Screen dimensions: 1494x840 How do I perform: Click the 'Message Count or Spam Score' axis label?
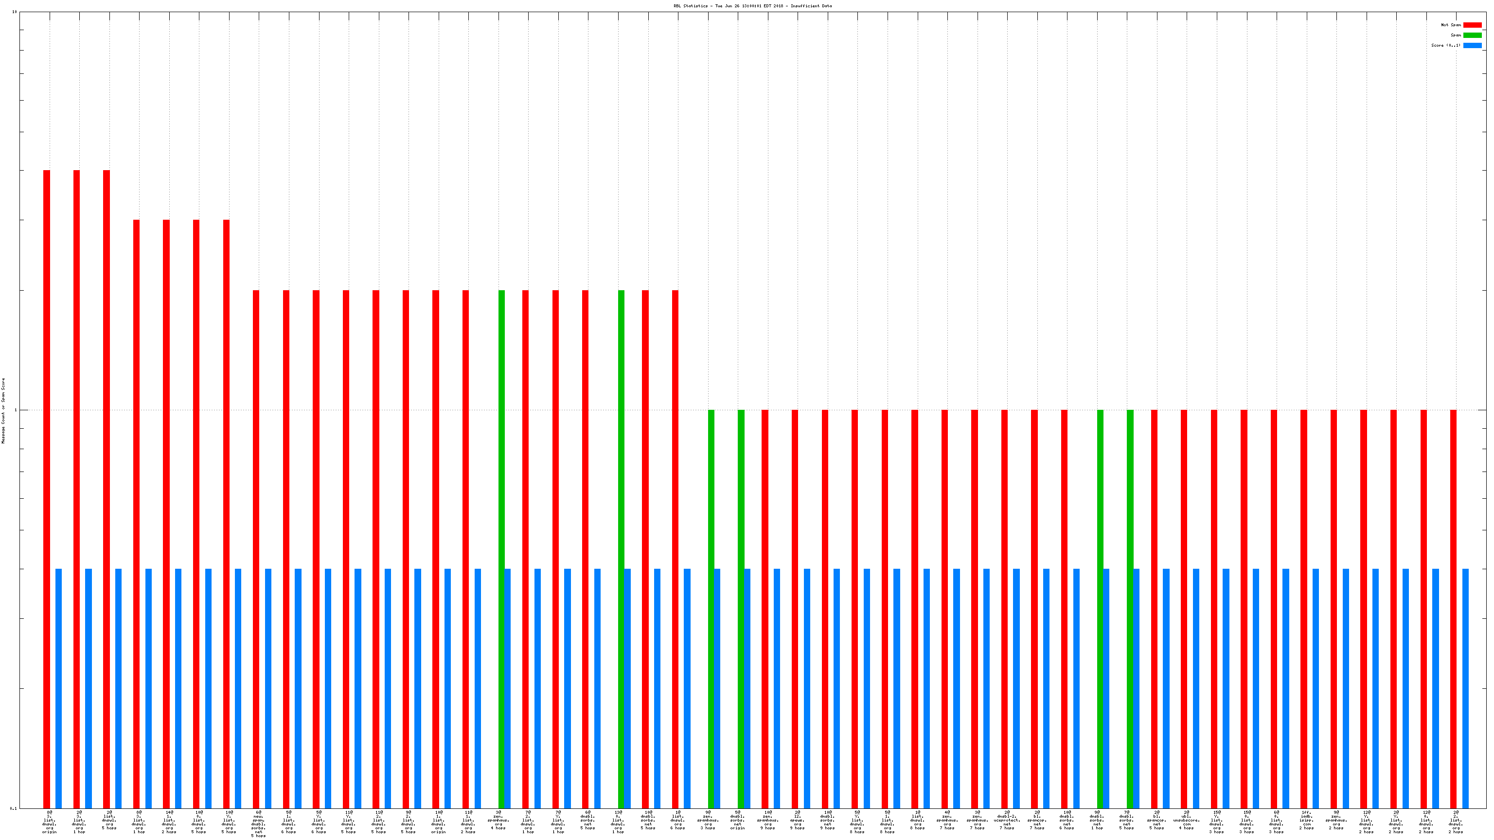[3, 410]
